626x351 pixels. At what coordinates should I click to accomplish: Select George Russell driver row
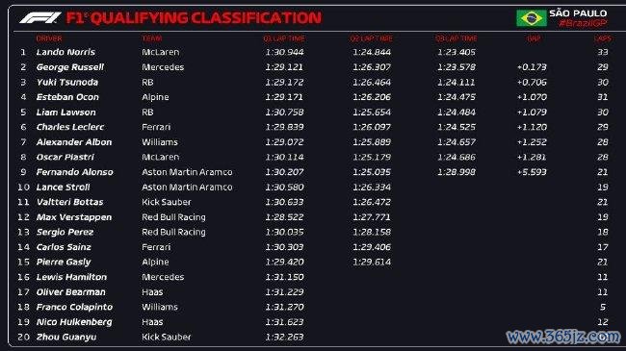click(313, 67)
